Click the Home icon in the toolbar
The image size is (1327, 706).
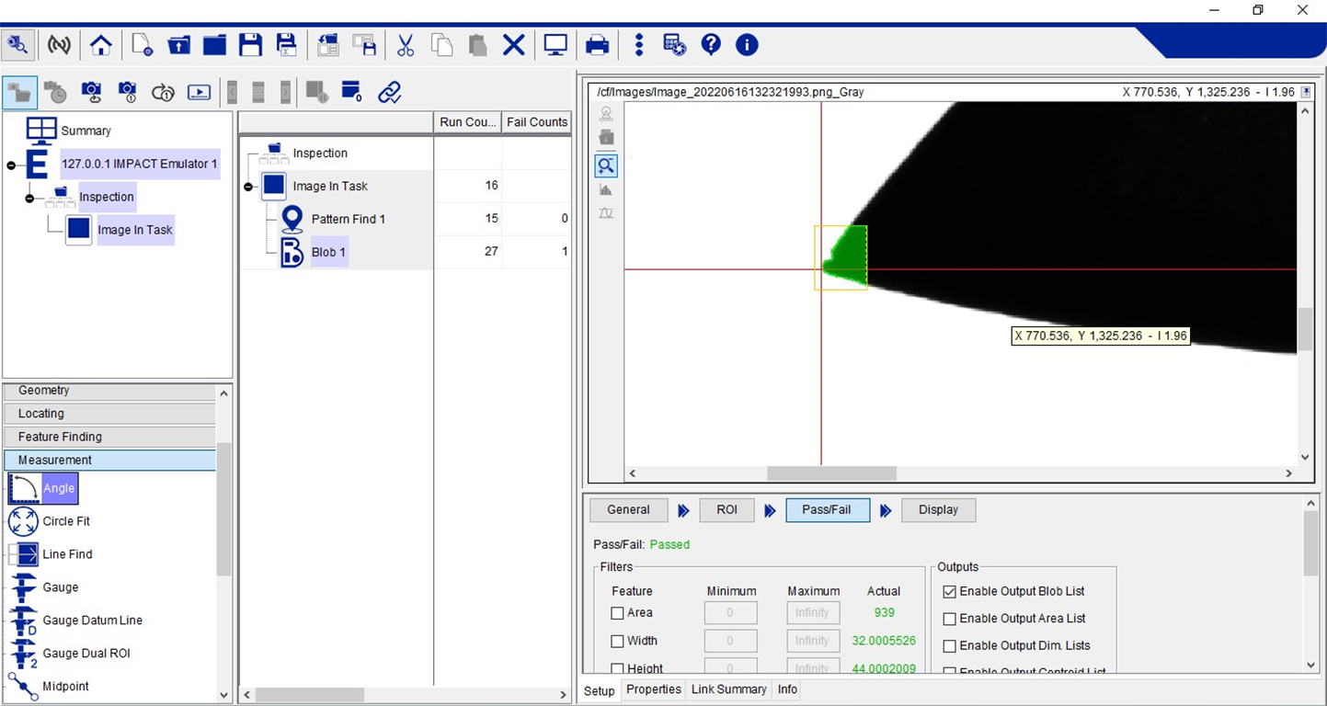click(x=101, y=45)
